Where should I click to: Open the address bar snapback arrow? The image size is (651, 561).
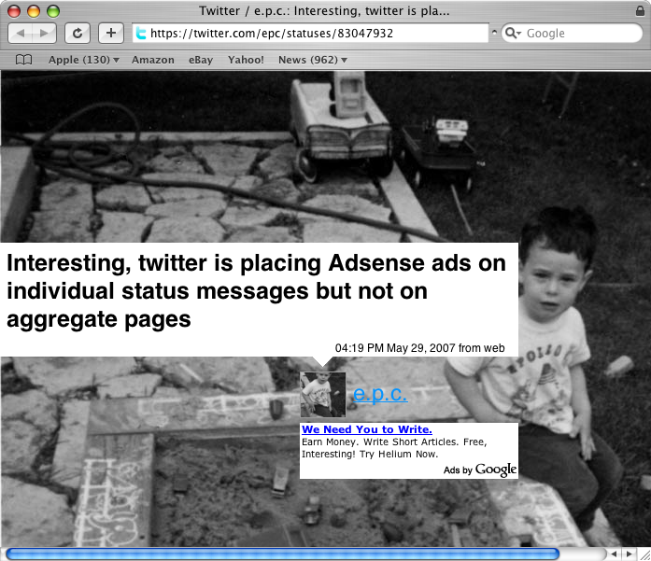494,32
